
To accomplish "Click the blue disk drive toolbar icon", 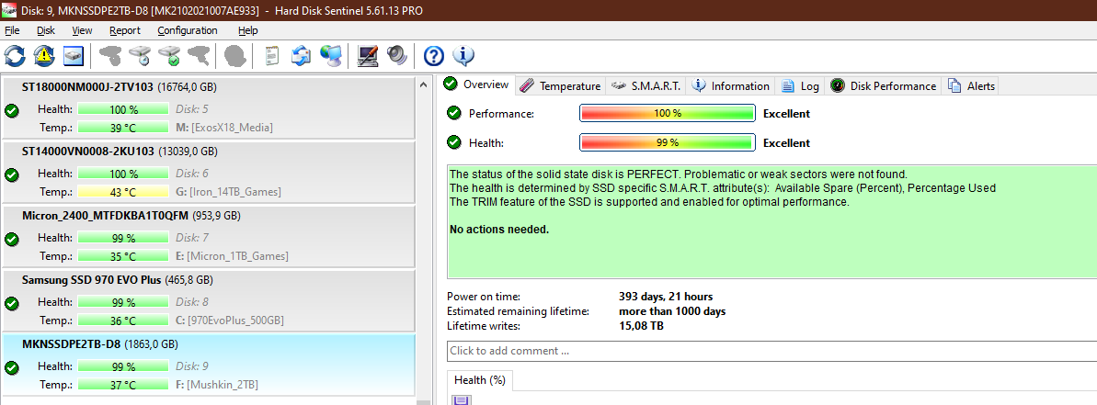I will coord(74,56).
